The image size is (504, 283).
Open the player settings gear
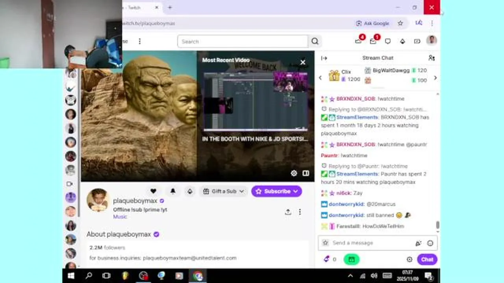(x=294, y=173)
